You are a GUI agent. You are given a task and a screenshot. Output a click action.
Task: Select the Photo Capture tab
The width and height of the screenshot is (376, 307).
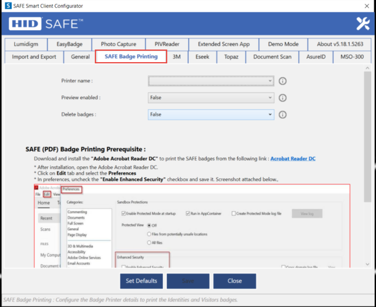[x=118, y=44]
